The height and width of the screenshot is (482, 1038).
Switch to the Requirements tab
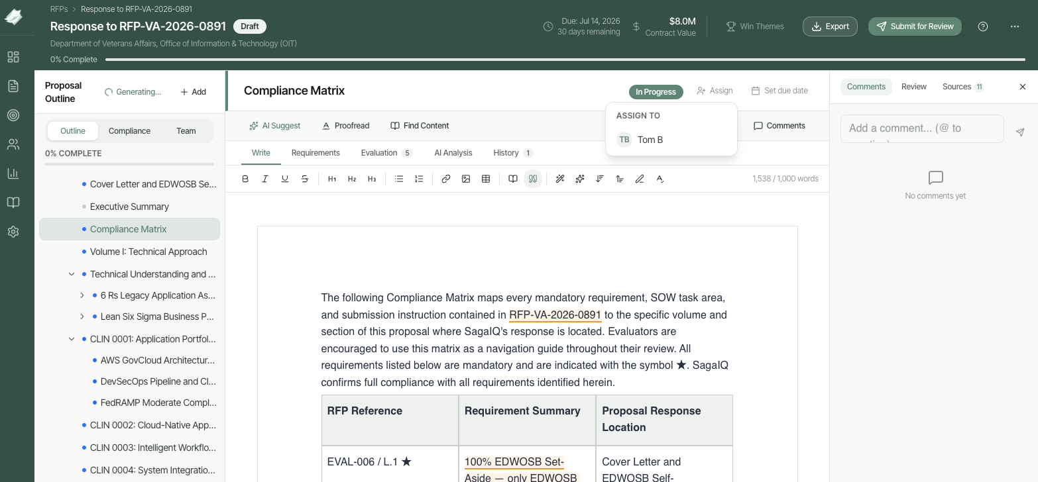(316, 153)
